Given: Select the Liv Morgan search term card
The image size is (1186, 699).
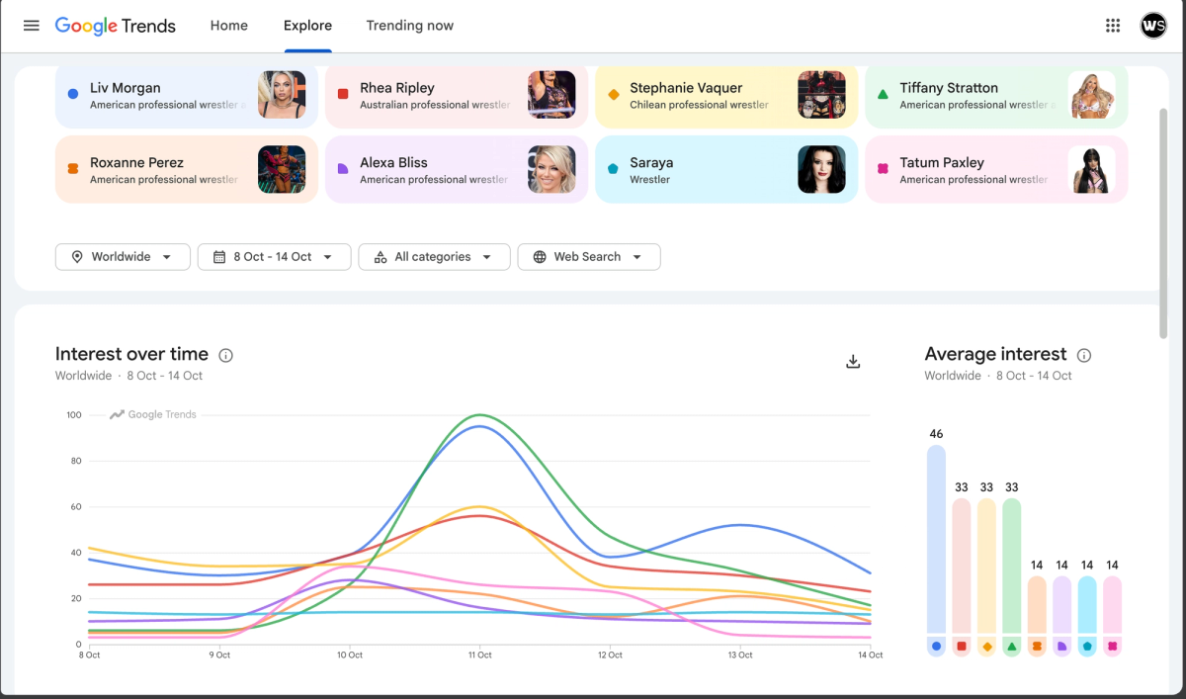Looking at the screenshot, I should (x=187, y=96).
